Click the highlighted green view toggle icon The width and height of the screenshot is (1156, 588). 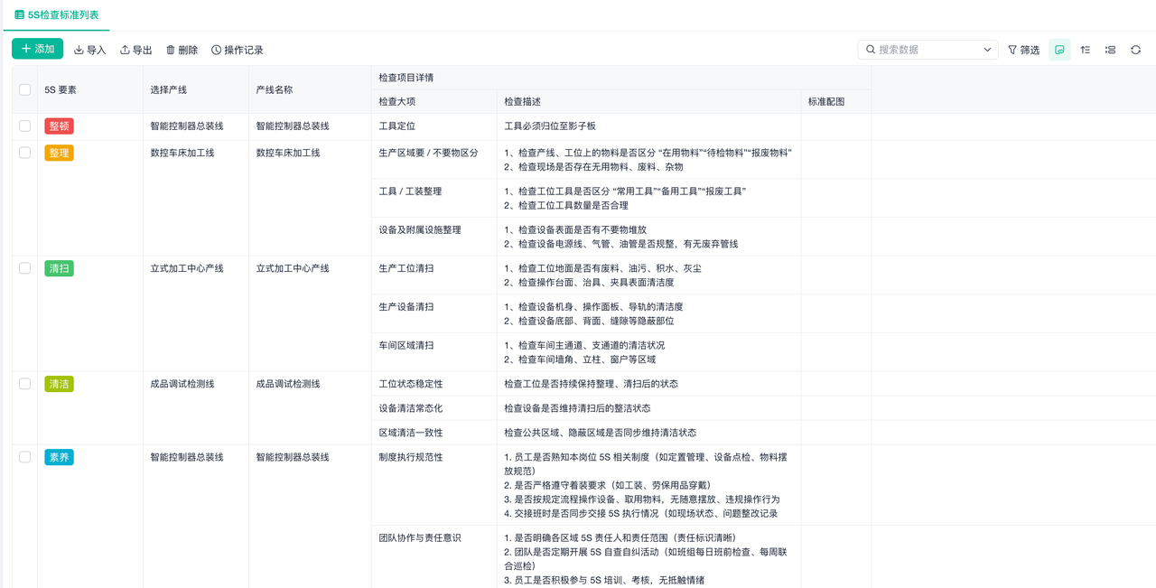click(1059, 50)
